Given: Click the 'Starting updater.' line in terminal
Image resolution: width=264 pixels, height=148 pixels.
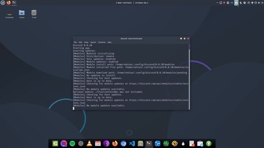Looking at the screenshot, I should [84, 51].
